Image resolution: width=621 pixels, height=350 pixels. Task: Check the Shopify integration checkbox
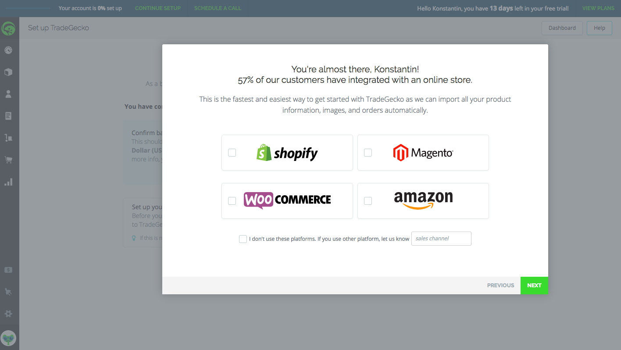[232, 152]
